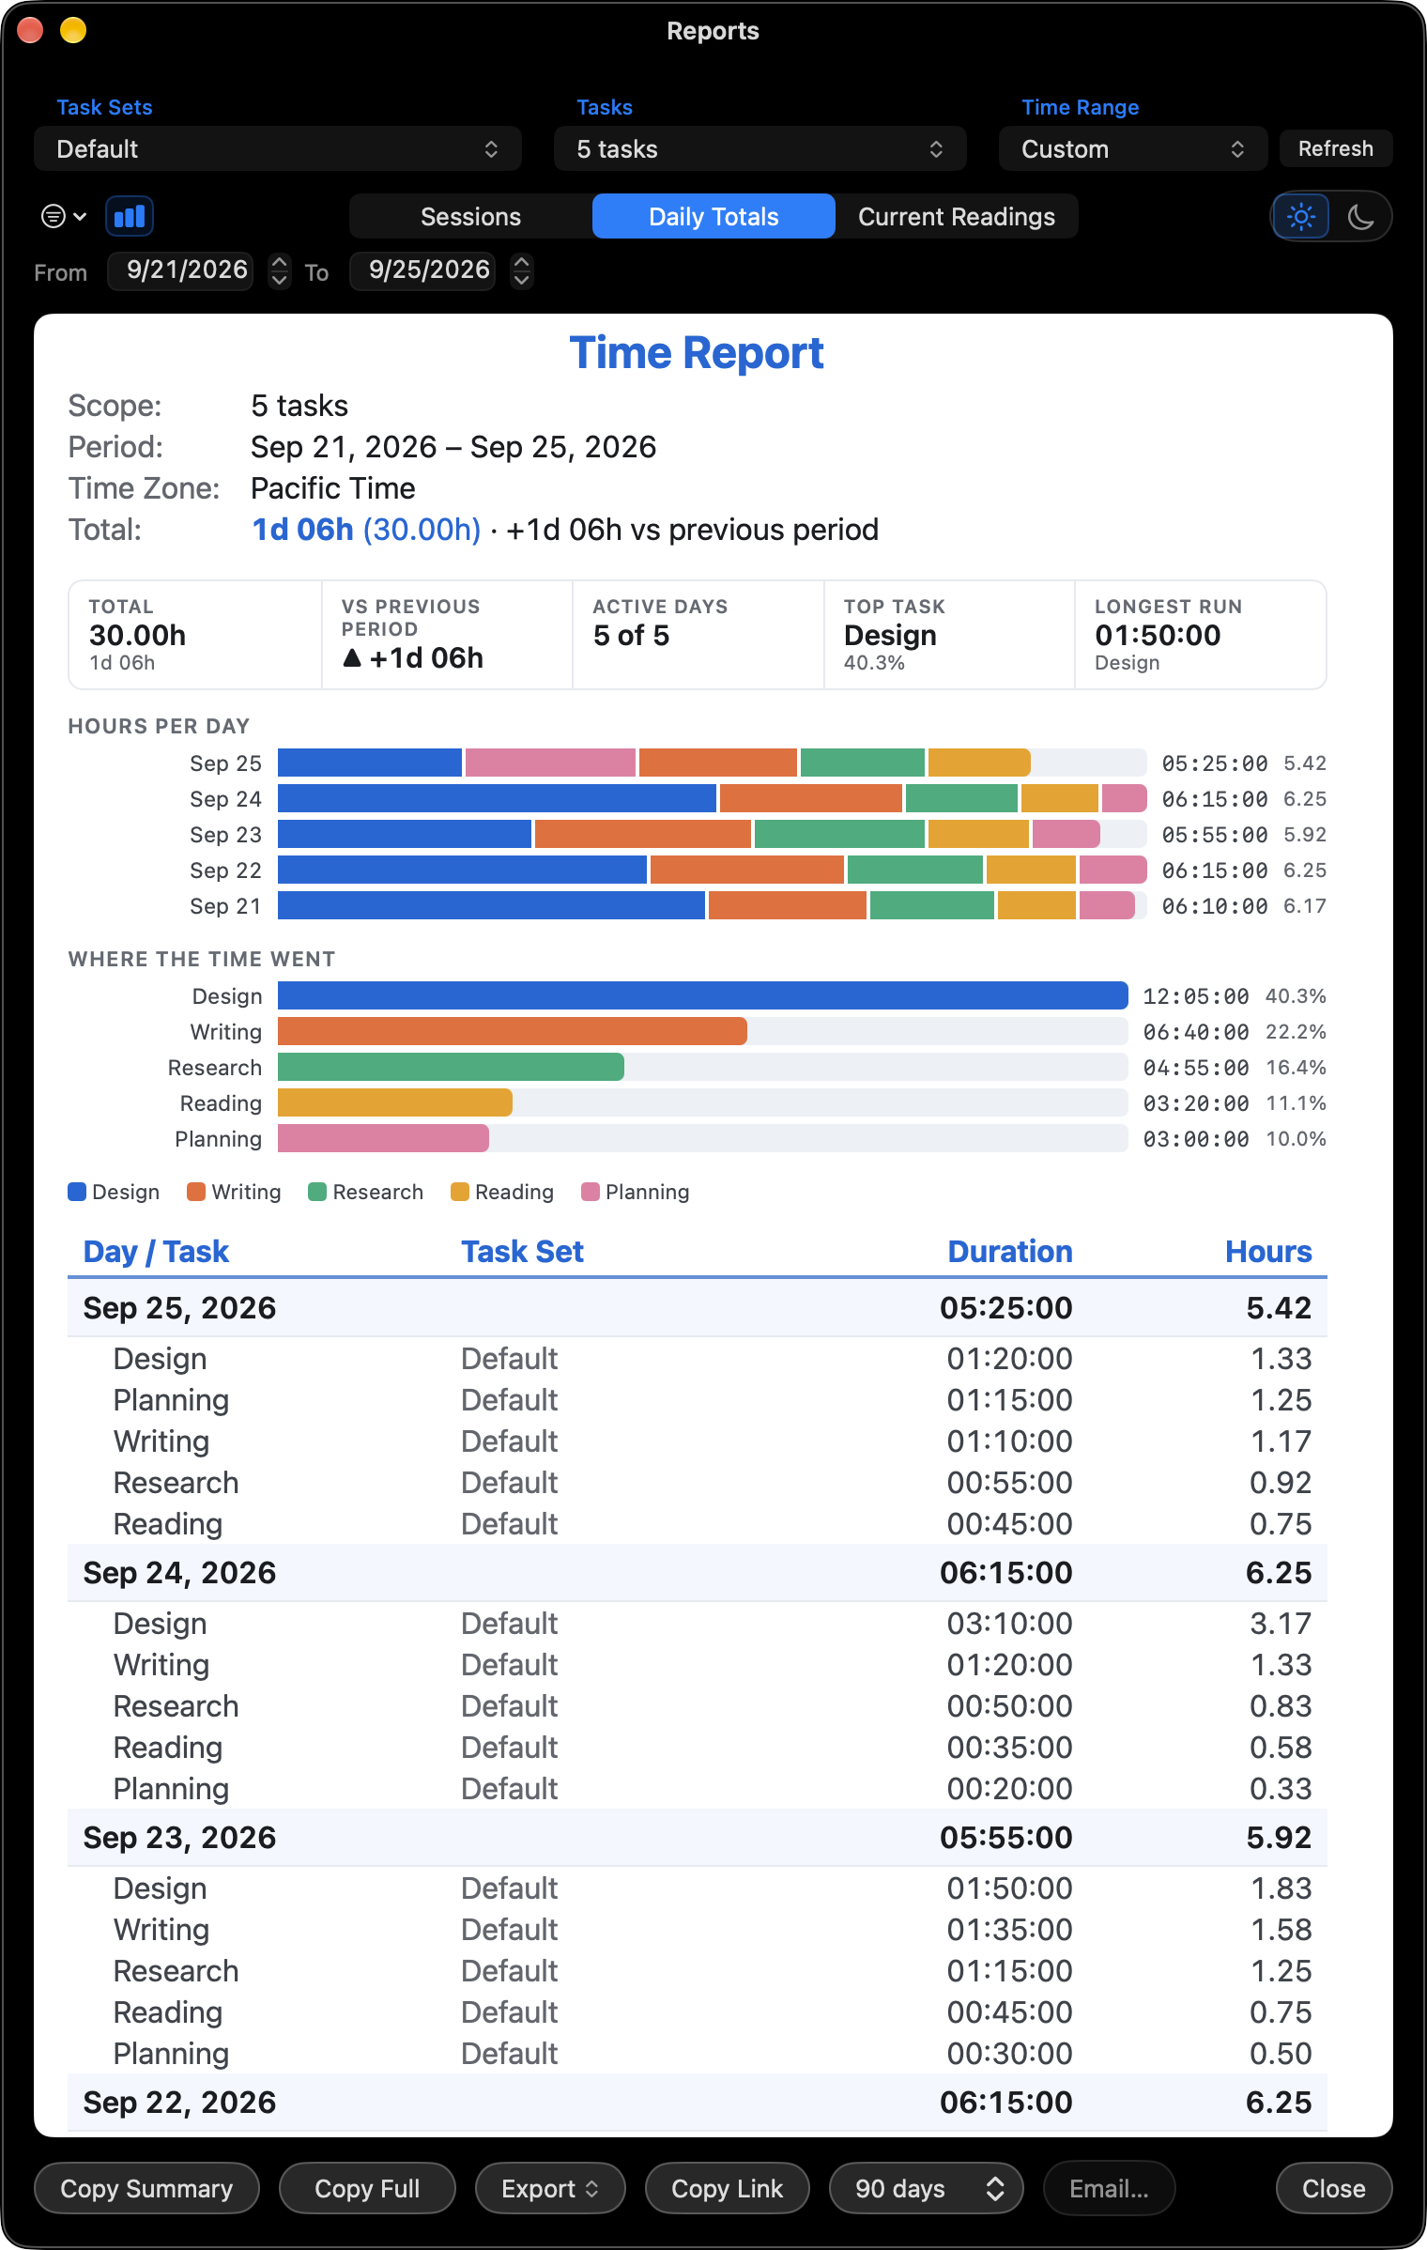Click the From date stepper arrows
The height and width of the screenshot is (2250, 1427).
click(279, 271)
